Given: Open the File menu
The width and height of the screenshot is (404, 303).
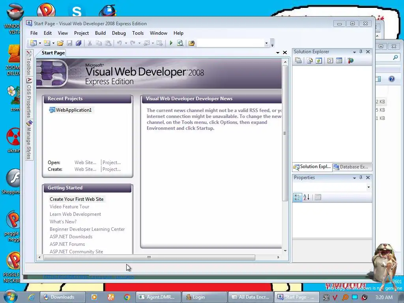Looking at the screenshot, I should click(x=34, y=33).
